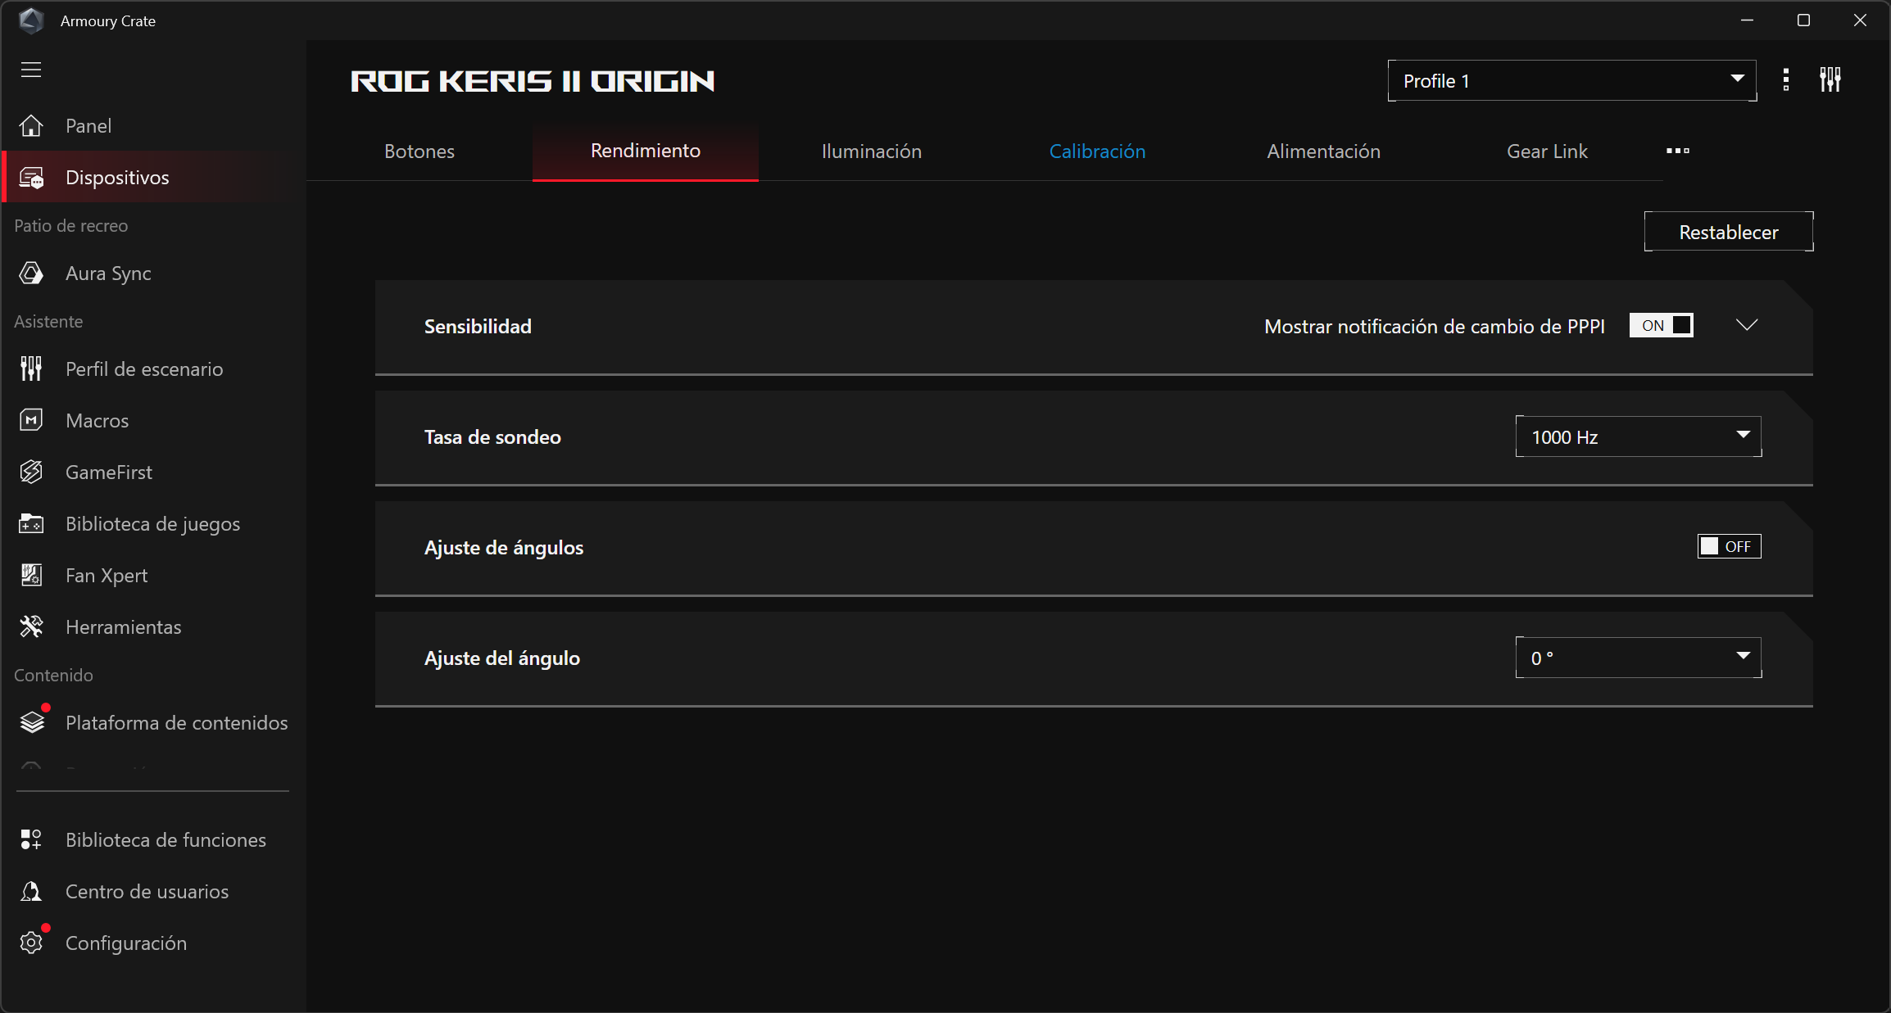The height and width of the screenshot is (1013, 1891).
Task: Switch to the Botones tab
Action: [x=419, y=151]
